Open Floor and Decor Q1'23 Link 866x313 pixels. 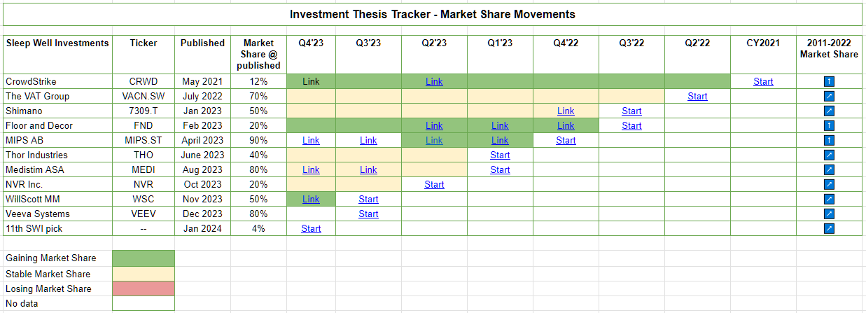[500, 125]
